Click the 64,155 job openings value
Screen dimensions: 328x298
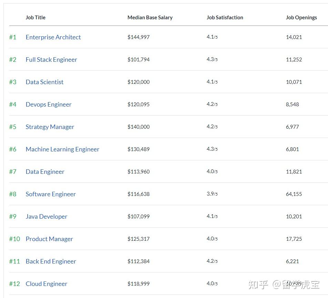point(294,194)
